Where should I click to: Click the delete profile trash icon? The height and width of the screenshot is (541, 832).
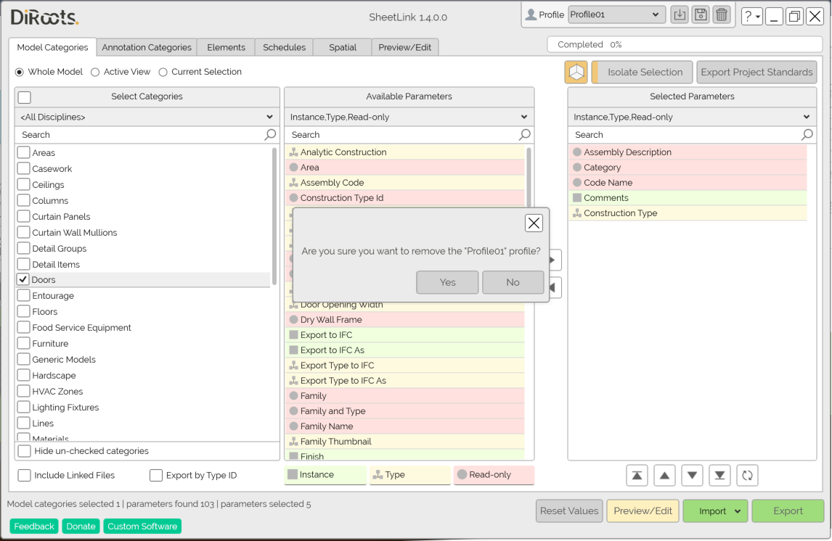(x=721, y=15)
